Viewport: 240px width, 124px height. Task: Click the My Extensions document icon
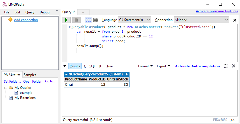coord(11,98)
